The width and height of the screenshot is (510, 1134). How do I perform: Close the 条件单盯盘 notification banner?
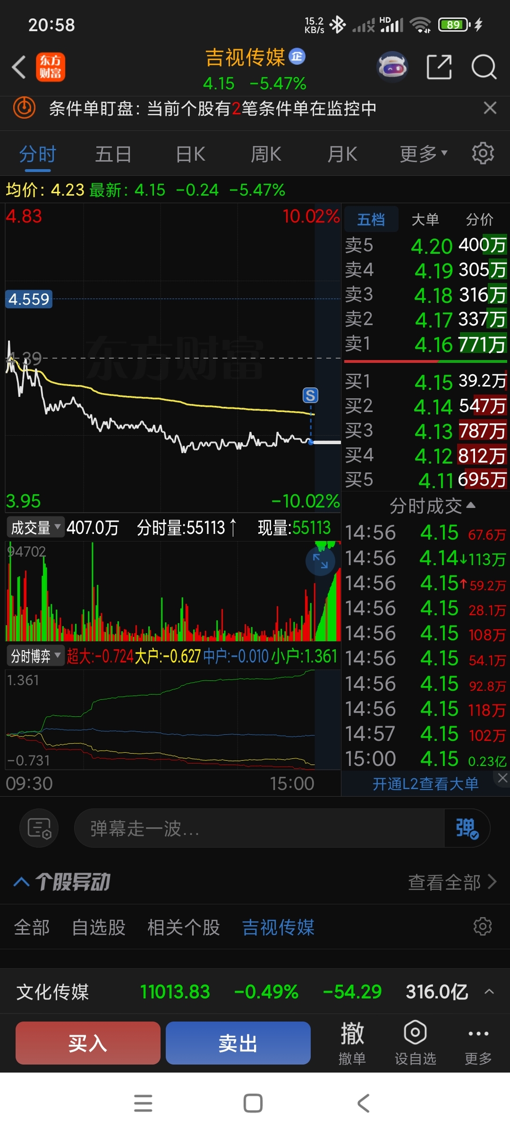tap(490, 108)
